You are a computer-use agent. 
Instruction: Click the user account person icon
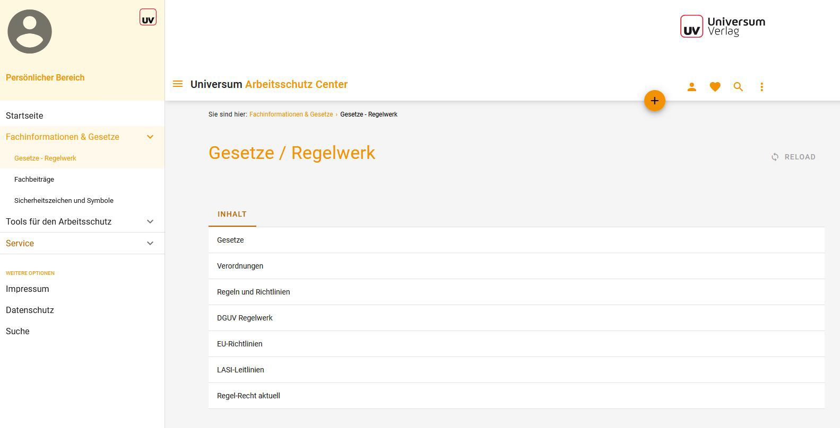click(x=691, y=87)
